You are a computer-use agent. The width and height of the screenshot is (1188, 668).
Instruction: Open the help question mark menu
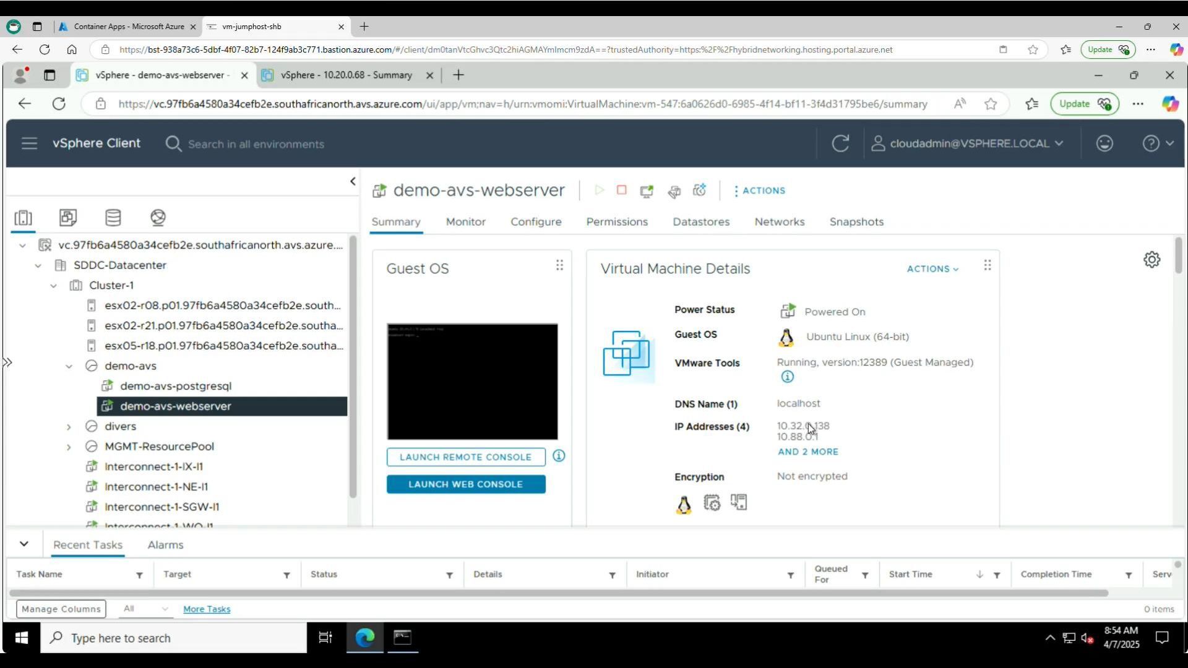1157,143
